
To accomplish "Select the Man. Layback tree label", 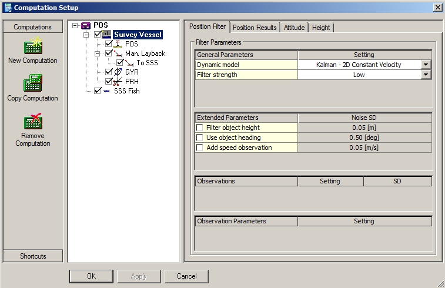I will coord(145,53).
